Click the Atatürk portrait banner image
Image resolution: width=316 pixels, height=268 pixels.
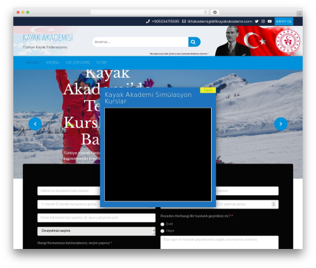pos(232,41)
